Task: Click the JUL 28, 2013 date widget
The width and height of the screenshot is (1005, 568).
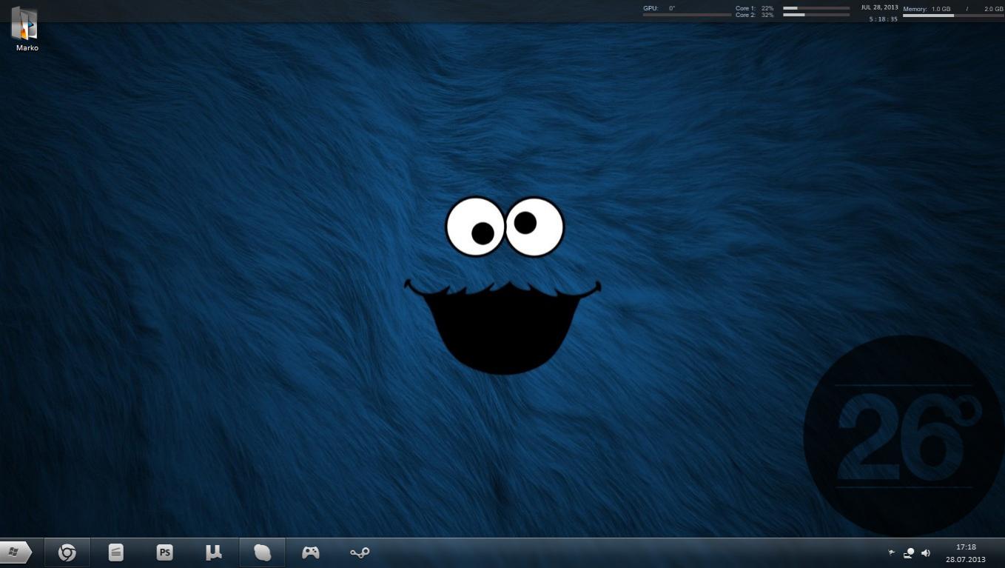Action: click(879, 7)
